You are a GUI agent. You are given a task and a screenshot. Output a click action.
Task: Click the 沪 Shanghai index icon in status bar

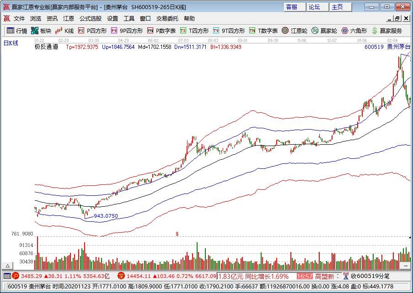(x=16, y=276)
